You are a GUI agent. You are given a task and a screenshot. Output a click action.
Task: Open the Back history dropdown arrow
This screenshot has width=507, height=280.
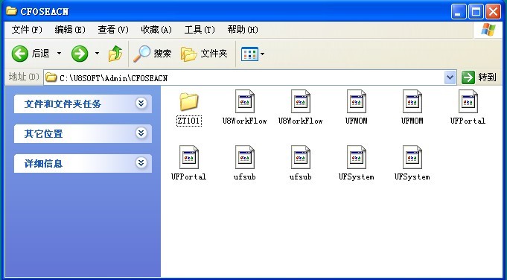point(59,54)
